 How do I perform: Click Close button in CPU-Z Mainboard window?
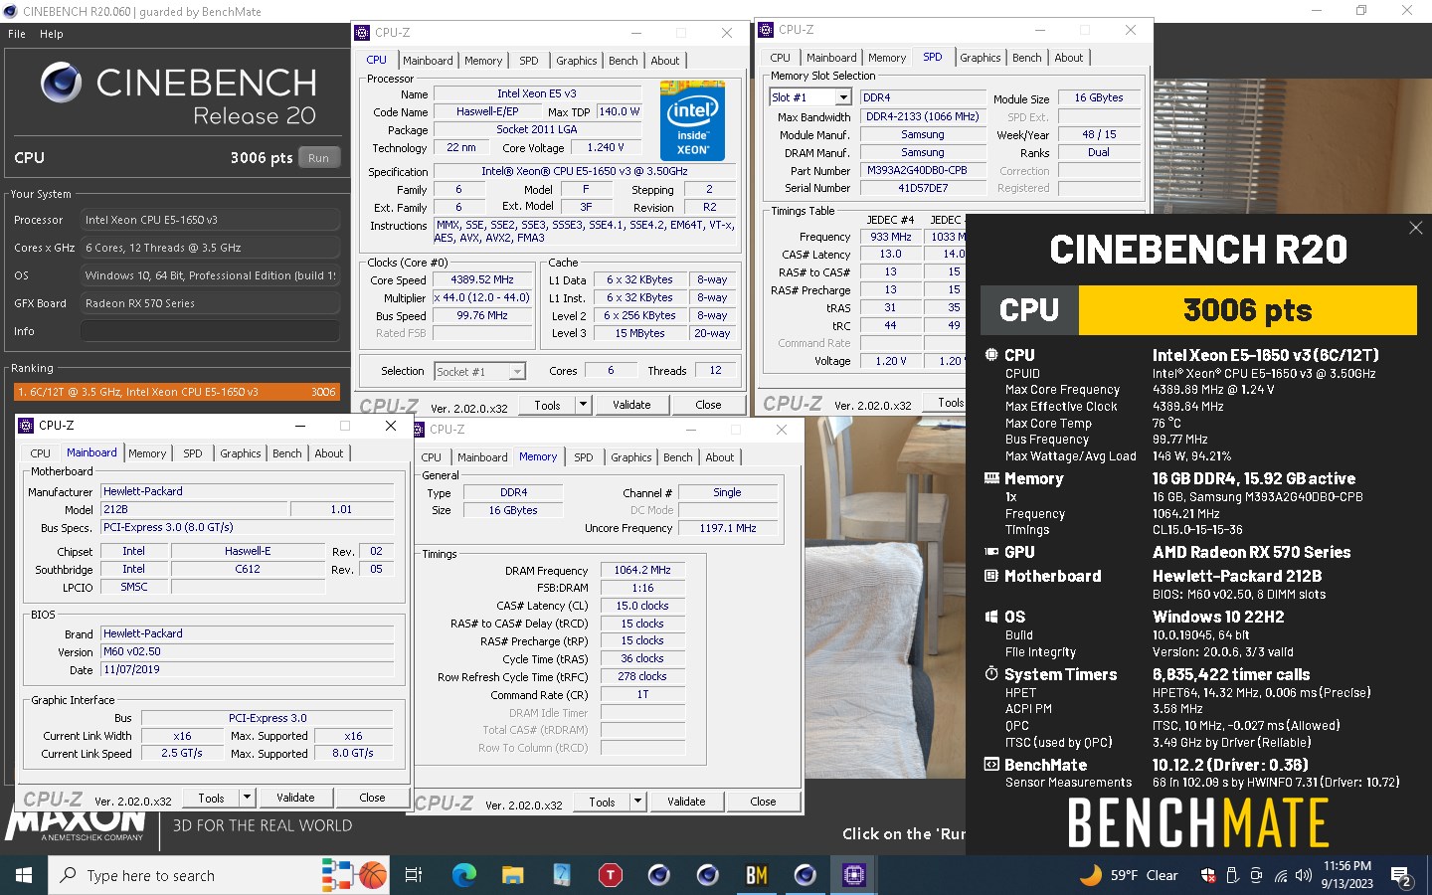(x=372, y=798)
